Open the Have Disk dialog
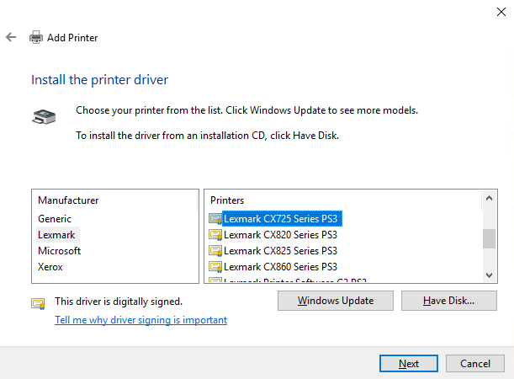This screenshot has width=514, height=379. pos(448,301)
